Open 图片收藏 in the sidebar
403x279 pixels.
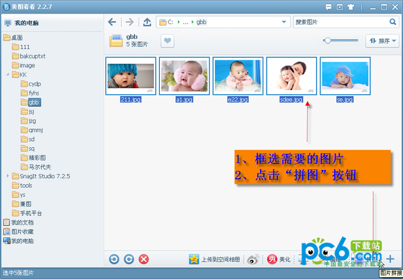[23, 231]
